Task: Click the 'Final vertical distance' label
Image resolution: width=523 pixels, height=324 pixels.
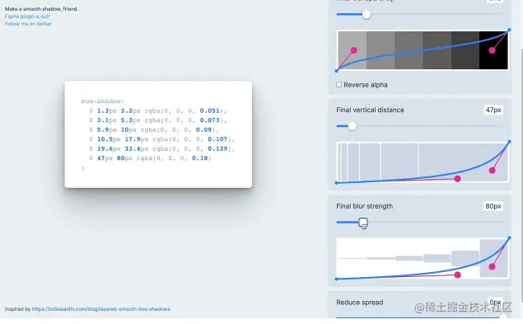Action: 370,110
